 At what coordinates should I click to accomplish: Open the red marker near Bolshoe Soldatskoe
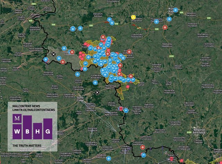click(129, 52)
